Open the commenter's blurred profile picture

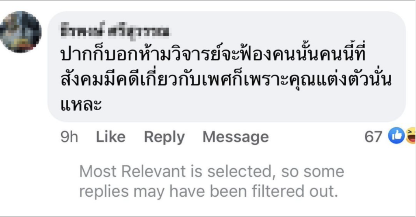[x=20, y=32]
